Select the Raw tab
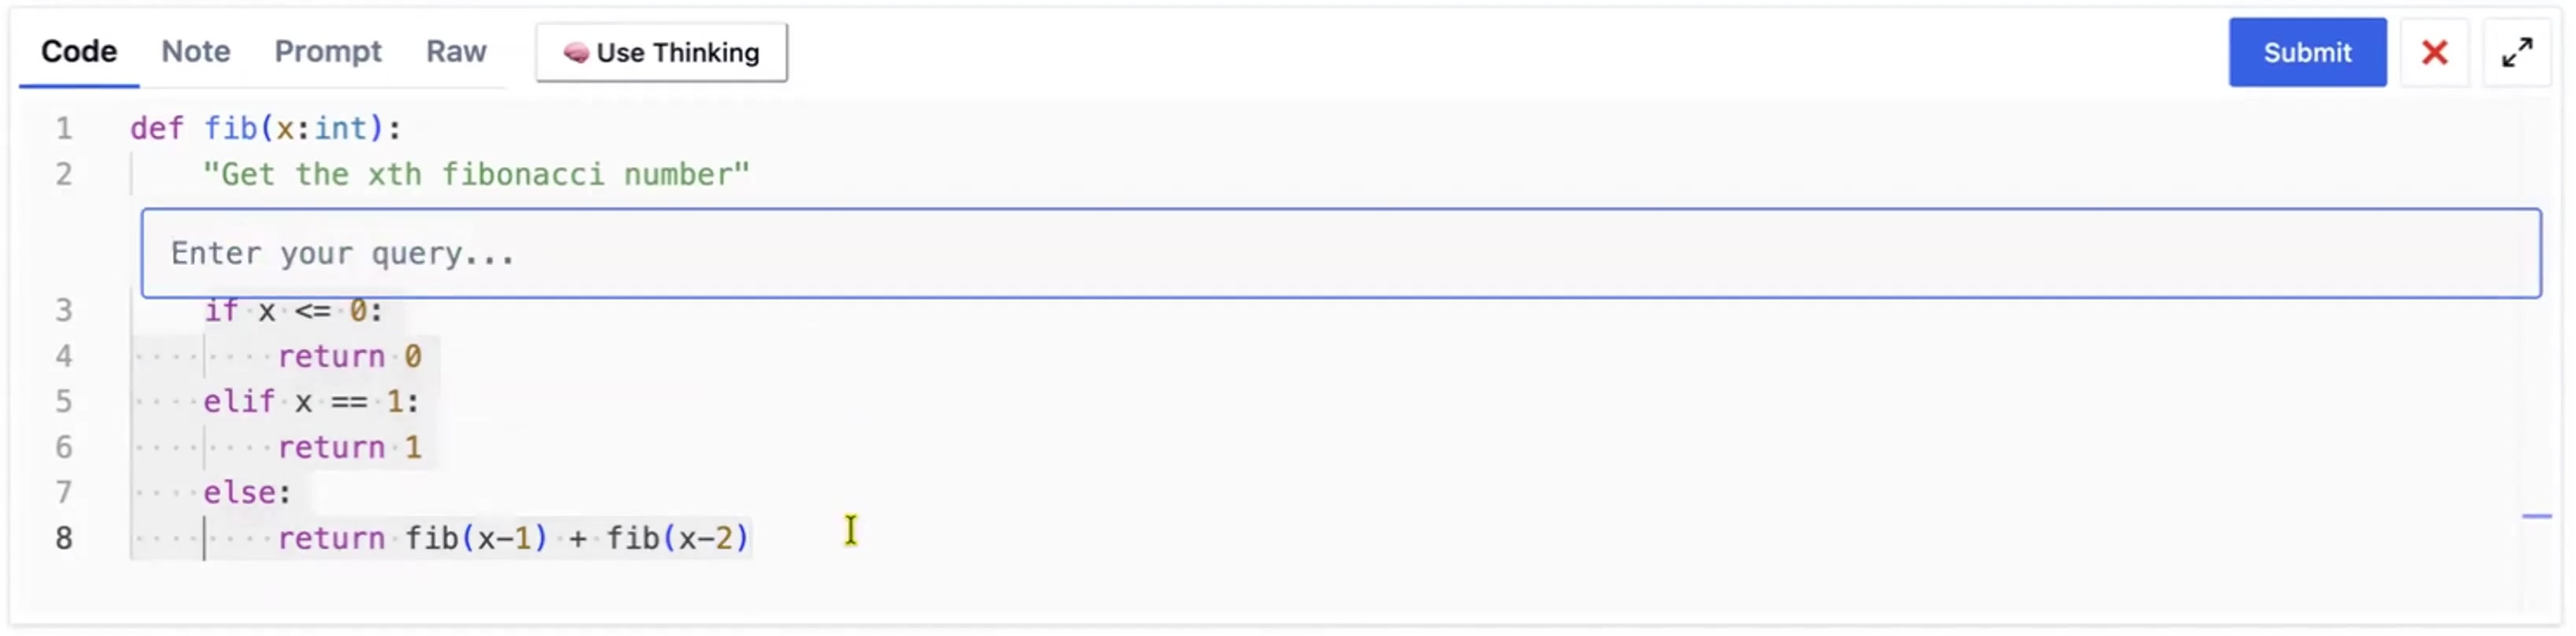Screen dimensions: 2576x636 point(456,52)
